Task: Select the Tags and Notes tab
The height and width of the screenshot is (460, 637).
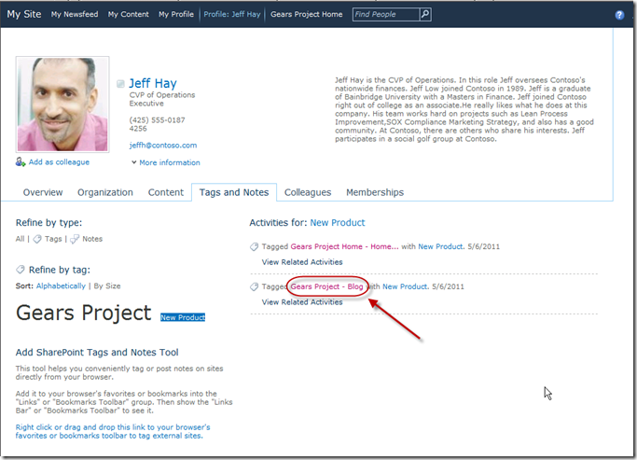Action: tap(234, 192)
